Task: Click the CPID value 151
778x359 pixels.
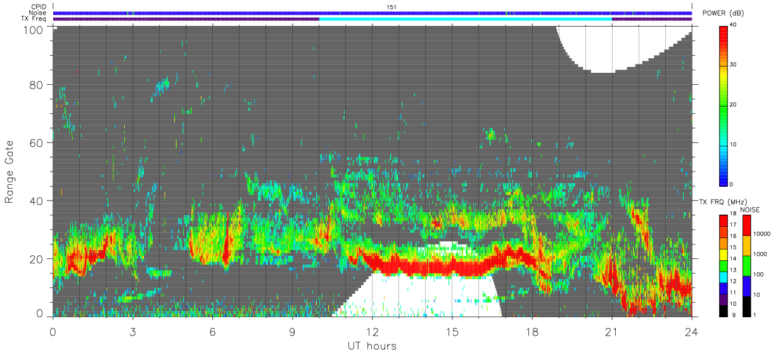Action: (x=391, y=7)
